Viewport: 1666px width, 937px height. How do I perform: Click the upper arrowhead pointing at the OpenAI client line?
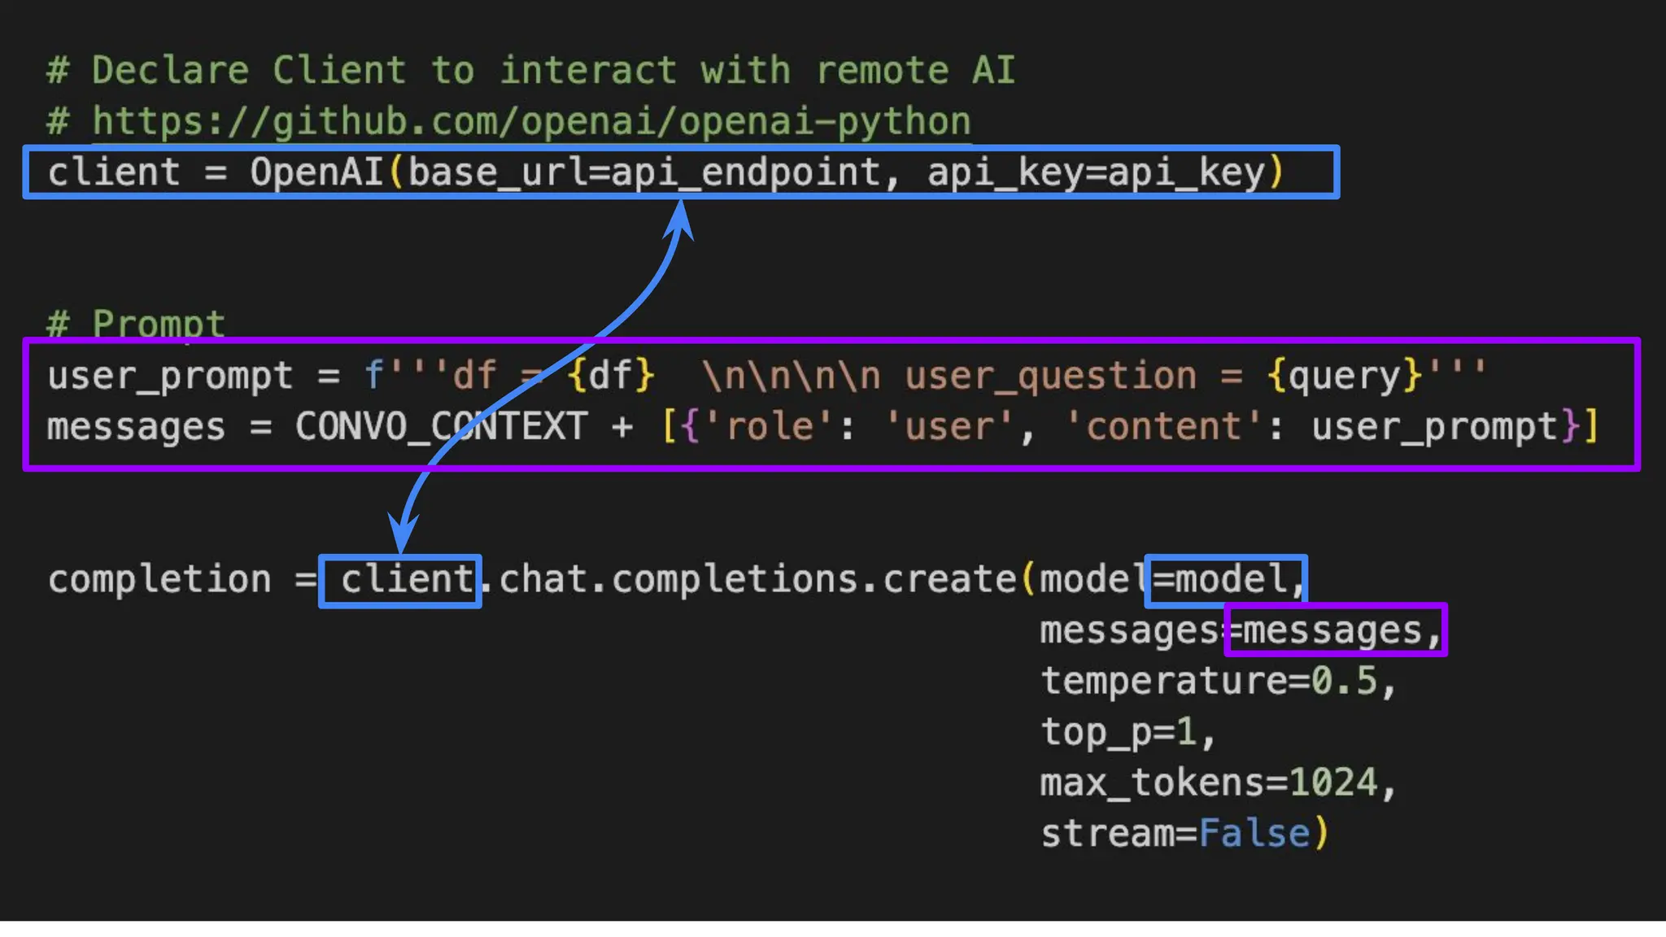(x=681, y=218)
